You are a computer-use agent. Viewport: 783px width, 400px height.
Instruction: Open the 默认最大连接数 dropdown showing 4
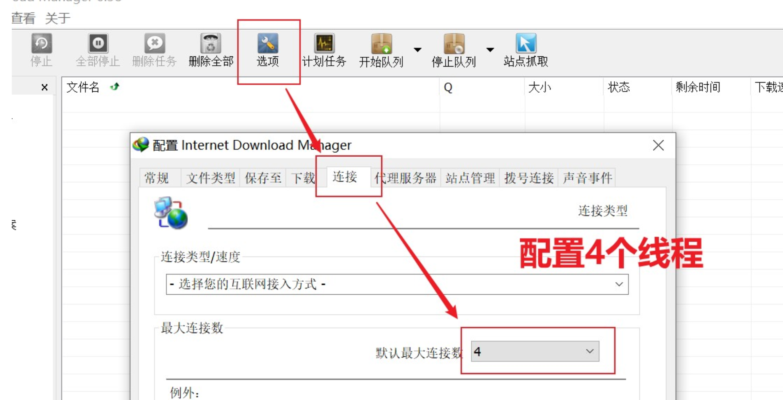click(535, 351)
